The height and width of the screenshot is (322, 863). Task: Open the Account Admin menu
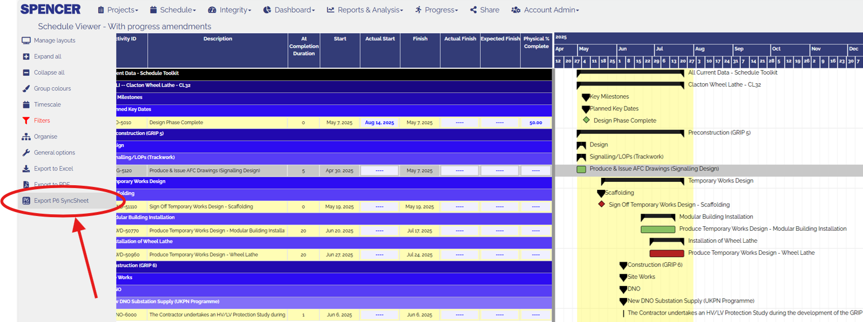click(545, 10)
